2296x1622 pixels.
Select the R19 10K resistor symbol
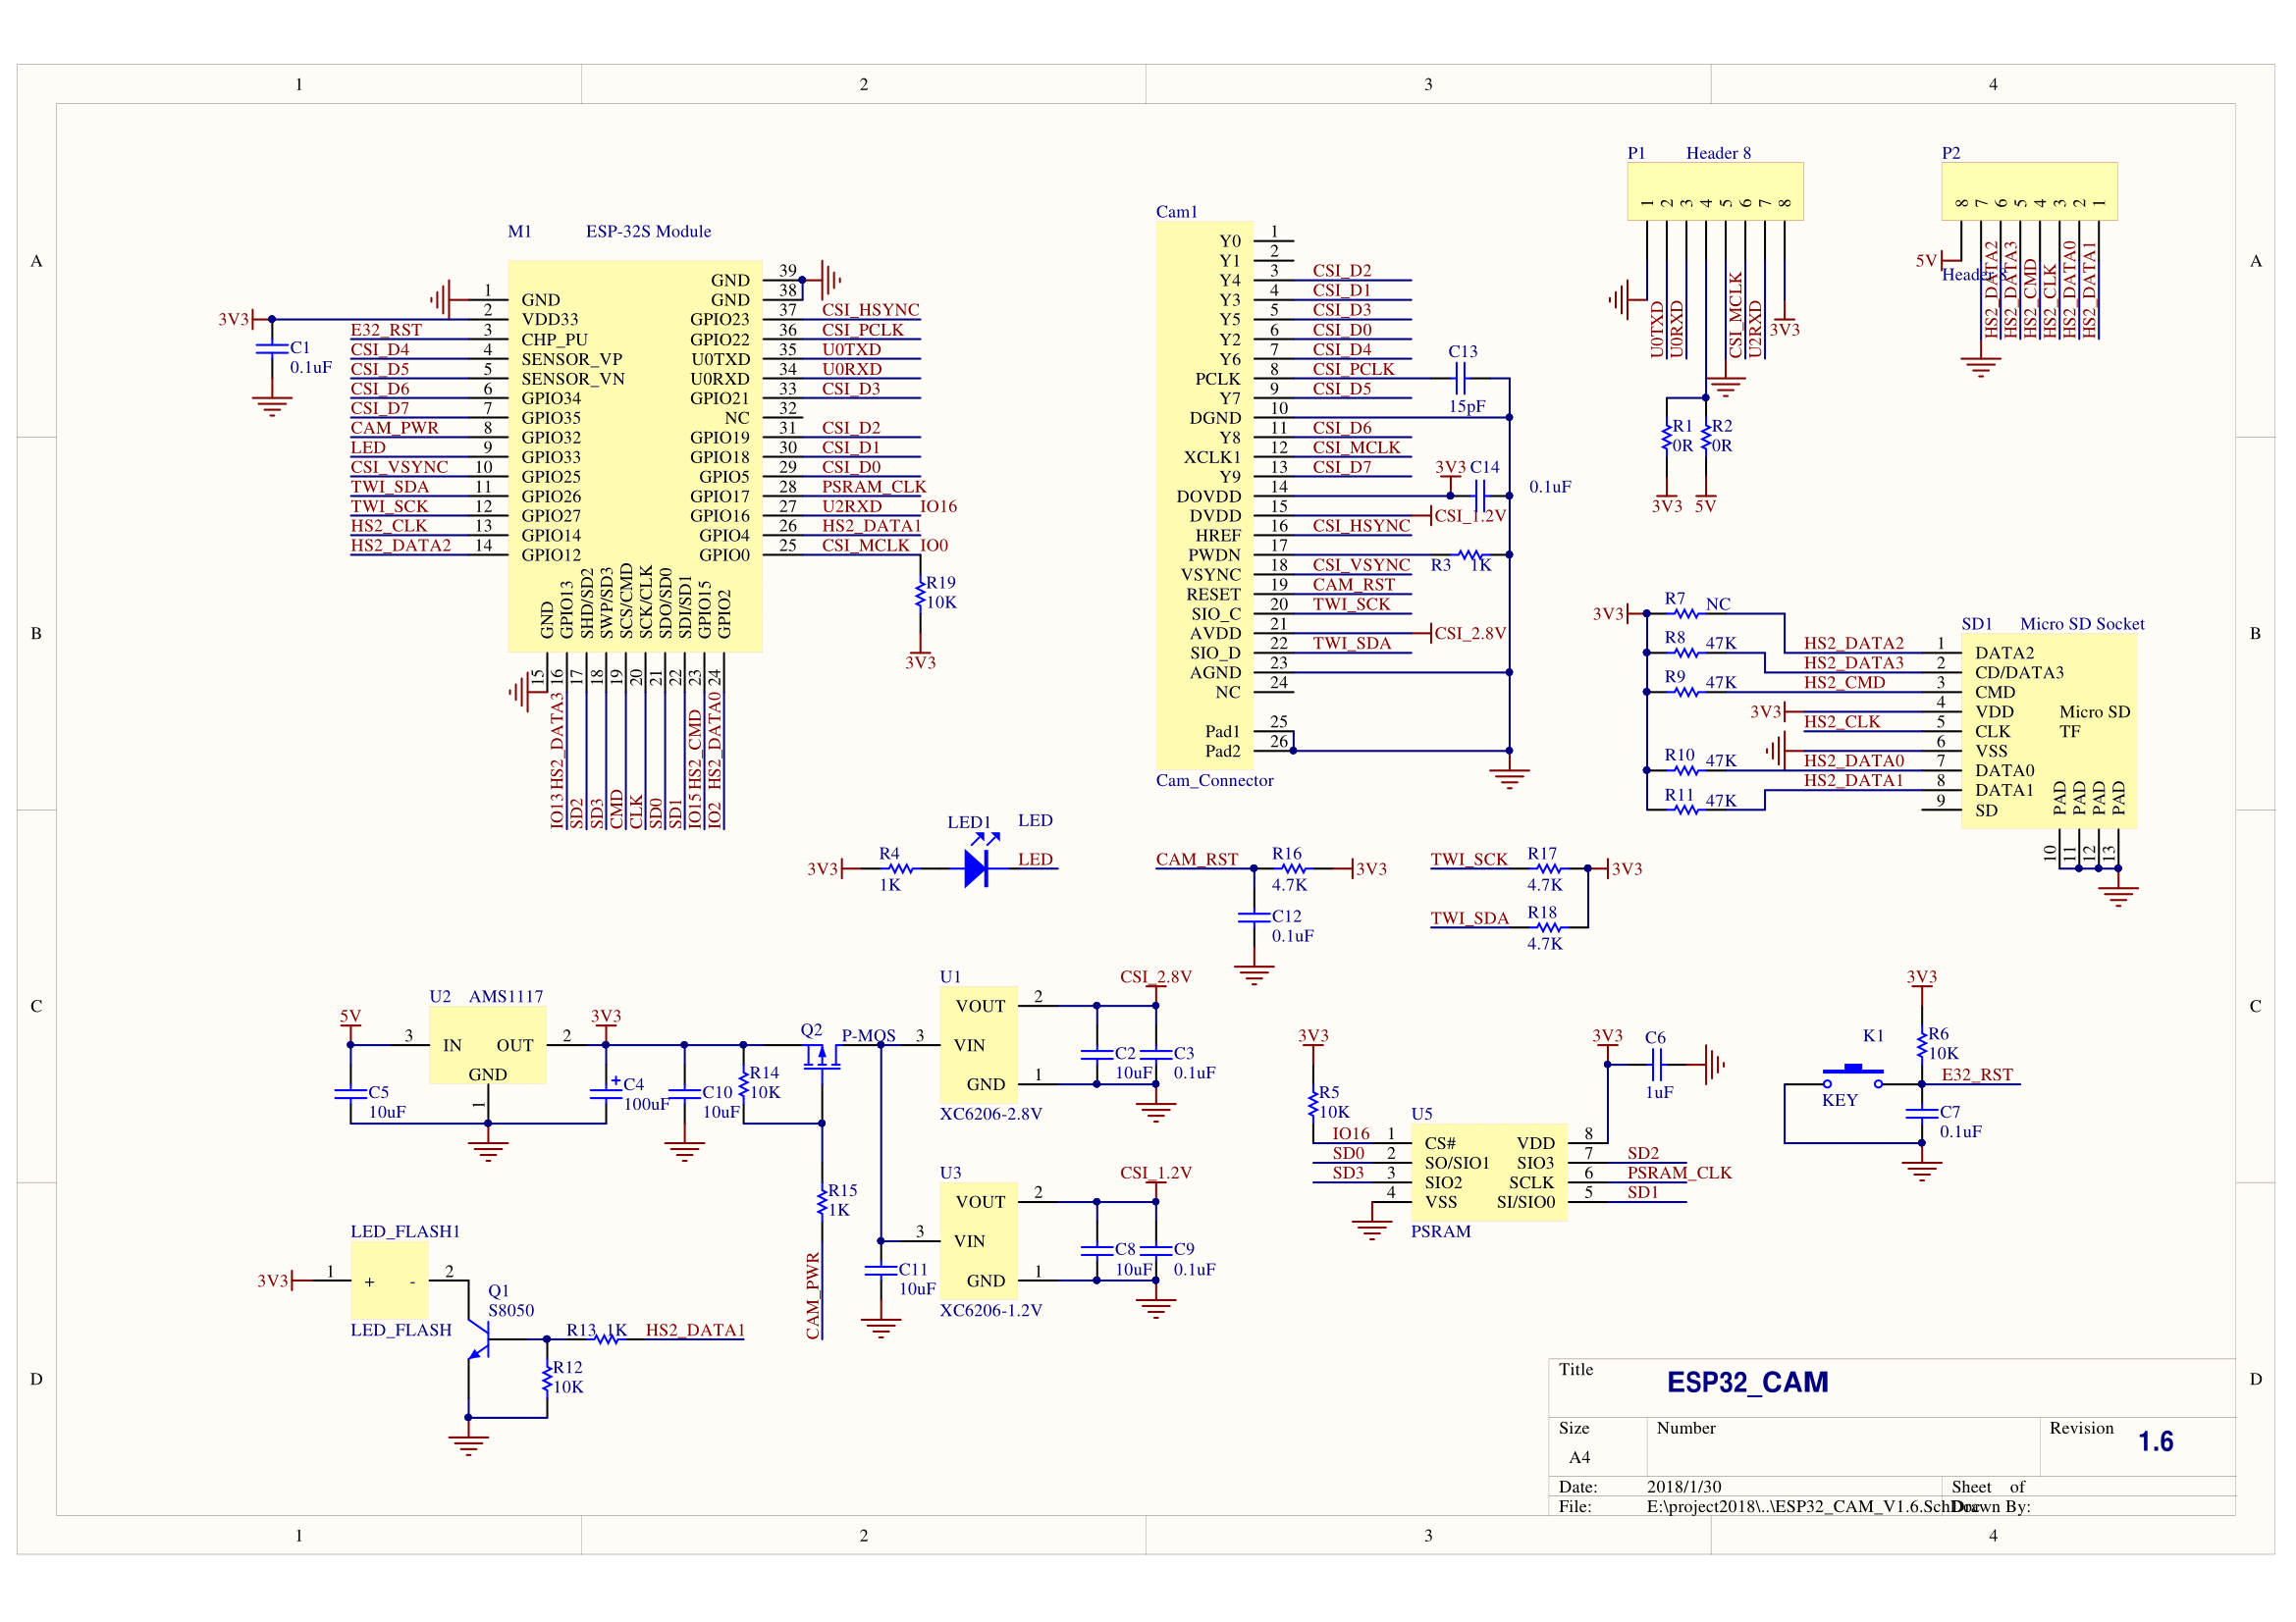pos(920,594)
